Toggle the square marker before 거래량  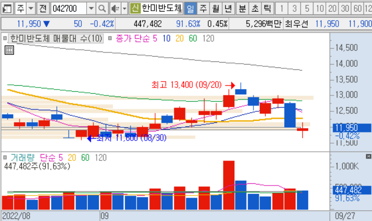(5, 157)
